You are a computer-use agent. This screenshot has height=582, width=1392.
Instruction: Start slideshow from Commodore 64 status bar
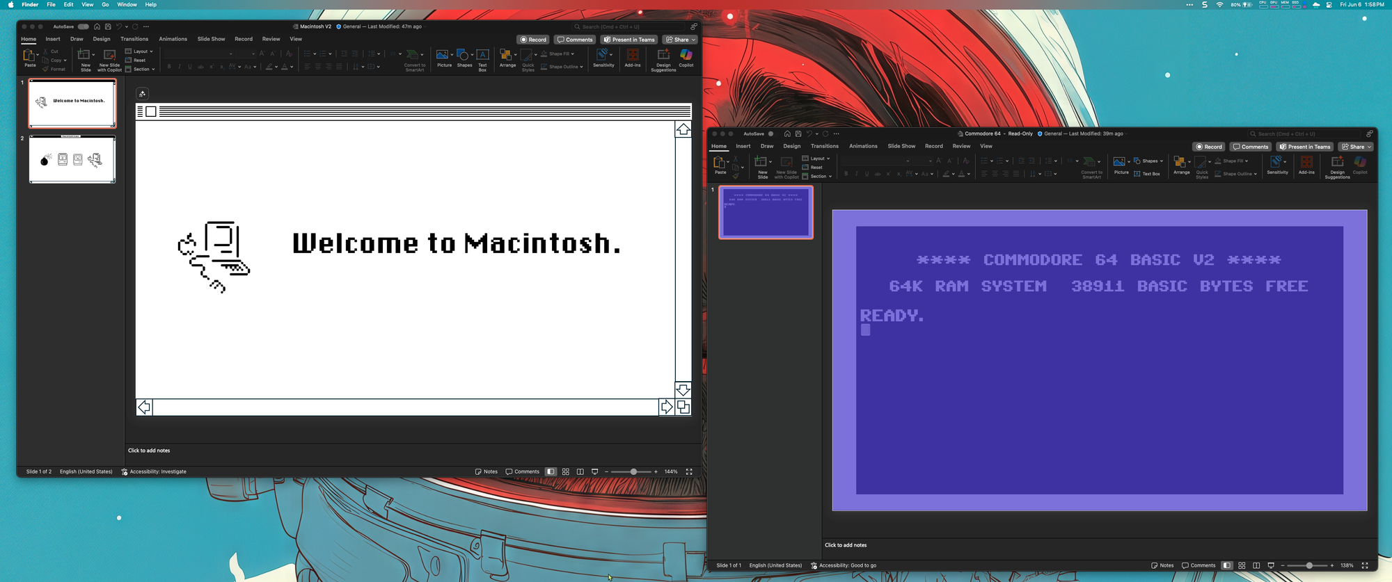(1271, 565)
